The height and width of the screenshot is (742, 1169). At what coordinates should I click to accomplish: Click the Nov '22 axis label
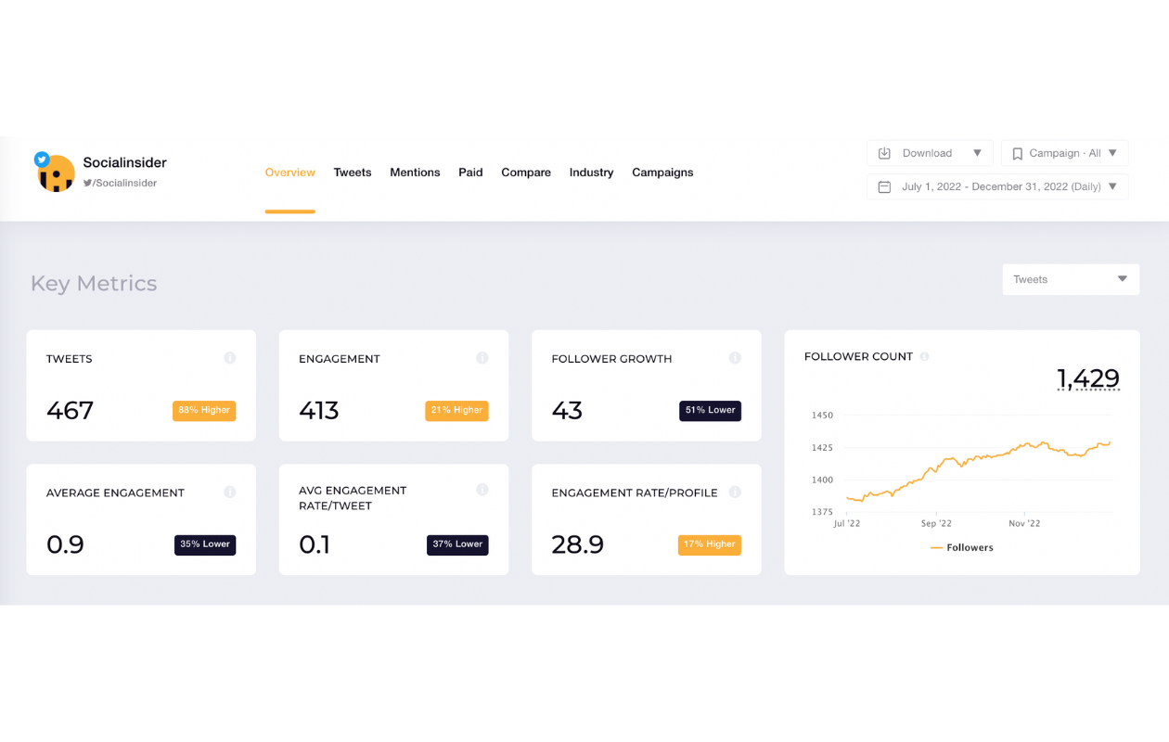(1024, 524)
